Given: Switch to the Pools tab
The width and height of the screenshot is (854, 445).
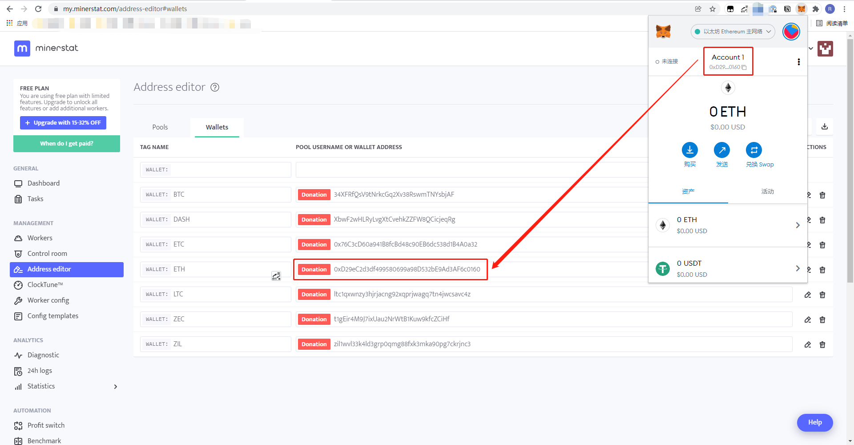Looking at the screenshot, I should point(160,127).
